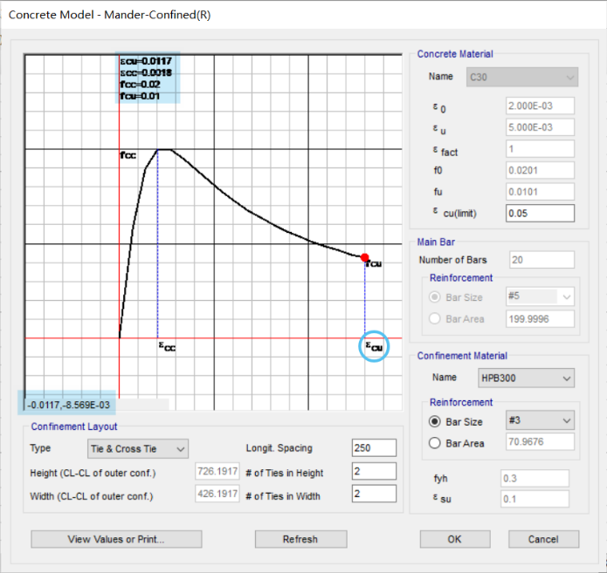Select the Bar Area radio under Confinement Material

coord(434,441)
